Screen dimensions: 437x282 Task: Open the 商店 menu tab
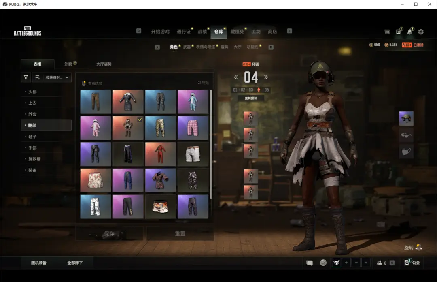[272, 32]
